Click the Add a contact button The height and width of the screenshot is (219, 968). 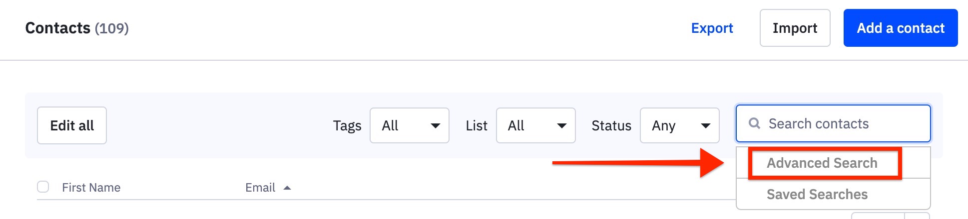tap(901, 28)
